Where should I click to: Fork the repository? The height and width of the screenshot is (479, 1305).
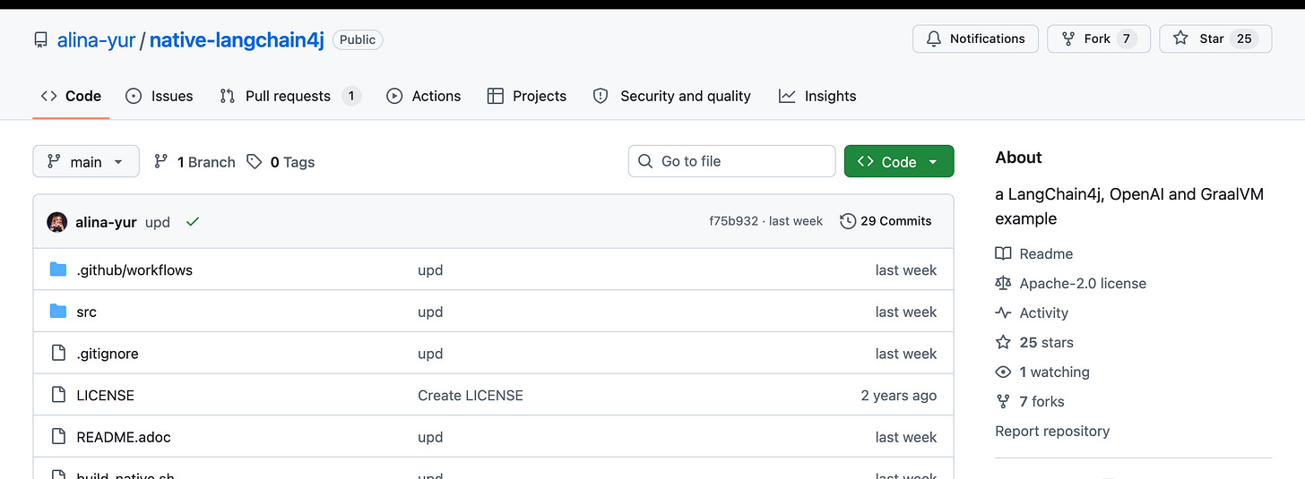[1098, 38]
